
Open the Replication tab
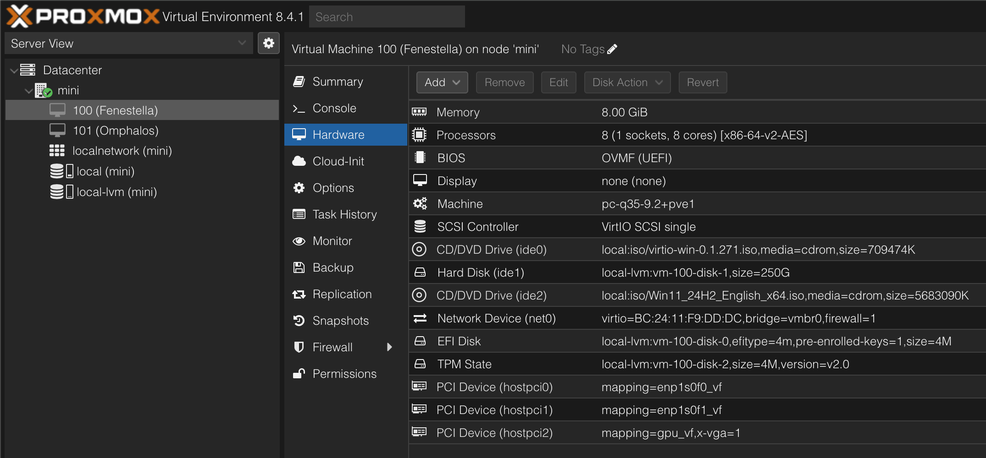(x=345, y=294)
